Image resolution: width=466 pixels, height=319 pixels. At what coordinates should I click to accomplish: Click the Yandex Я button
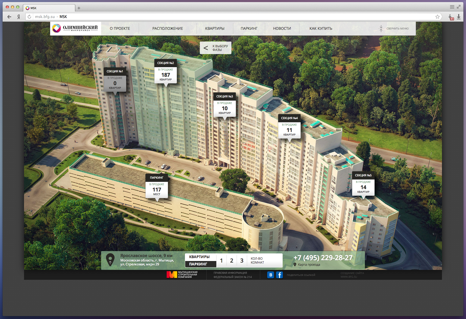19,17
